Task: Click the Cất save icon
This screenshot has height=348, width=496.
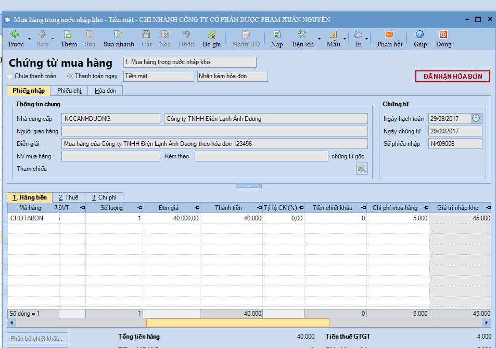Action: [146, 34]
